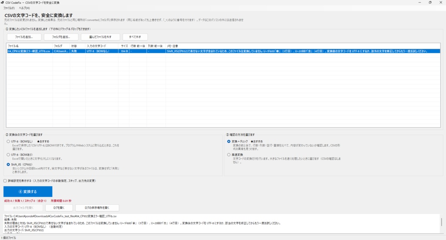This screenshot has width=446, height=240.
Task: Click the 失敗 status cell
Action: click(78, 51)
